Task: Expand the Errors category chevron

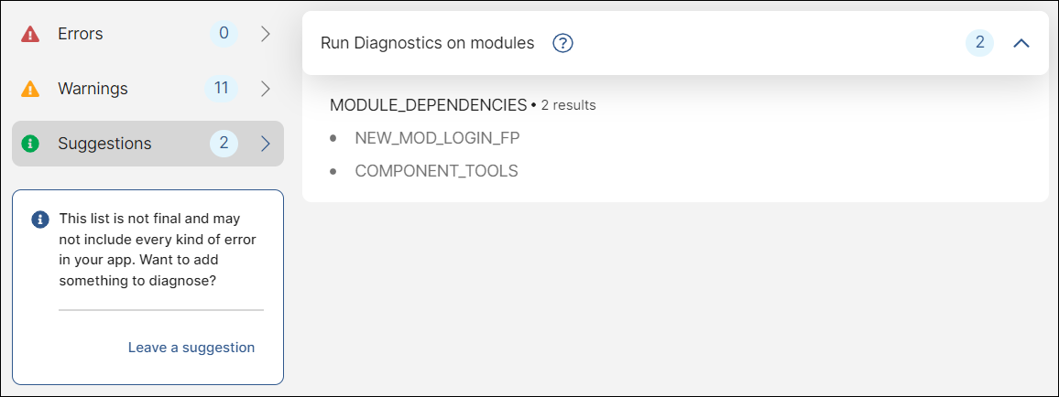Action: 266,34
